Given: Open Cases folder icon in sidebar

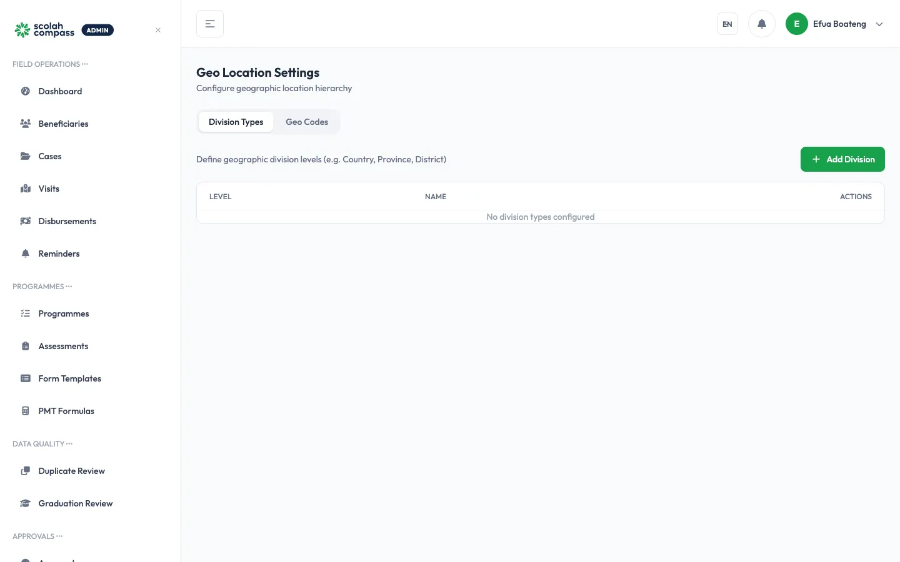Looking at the screenshot, I should pyautogui.click(x=26, y=156).
